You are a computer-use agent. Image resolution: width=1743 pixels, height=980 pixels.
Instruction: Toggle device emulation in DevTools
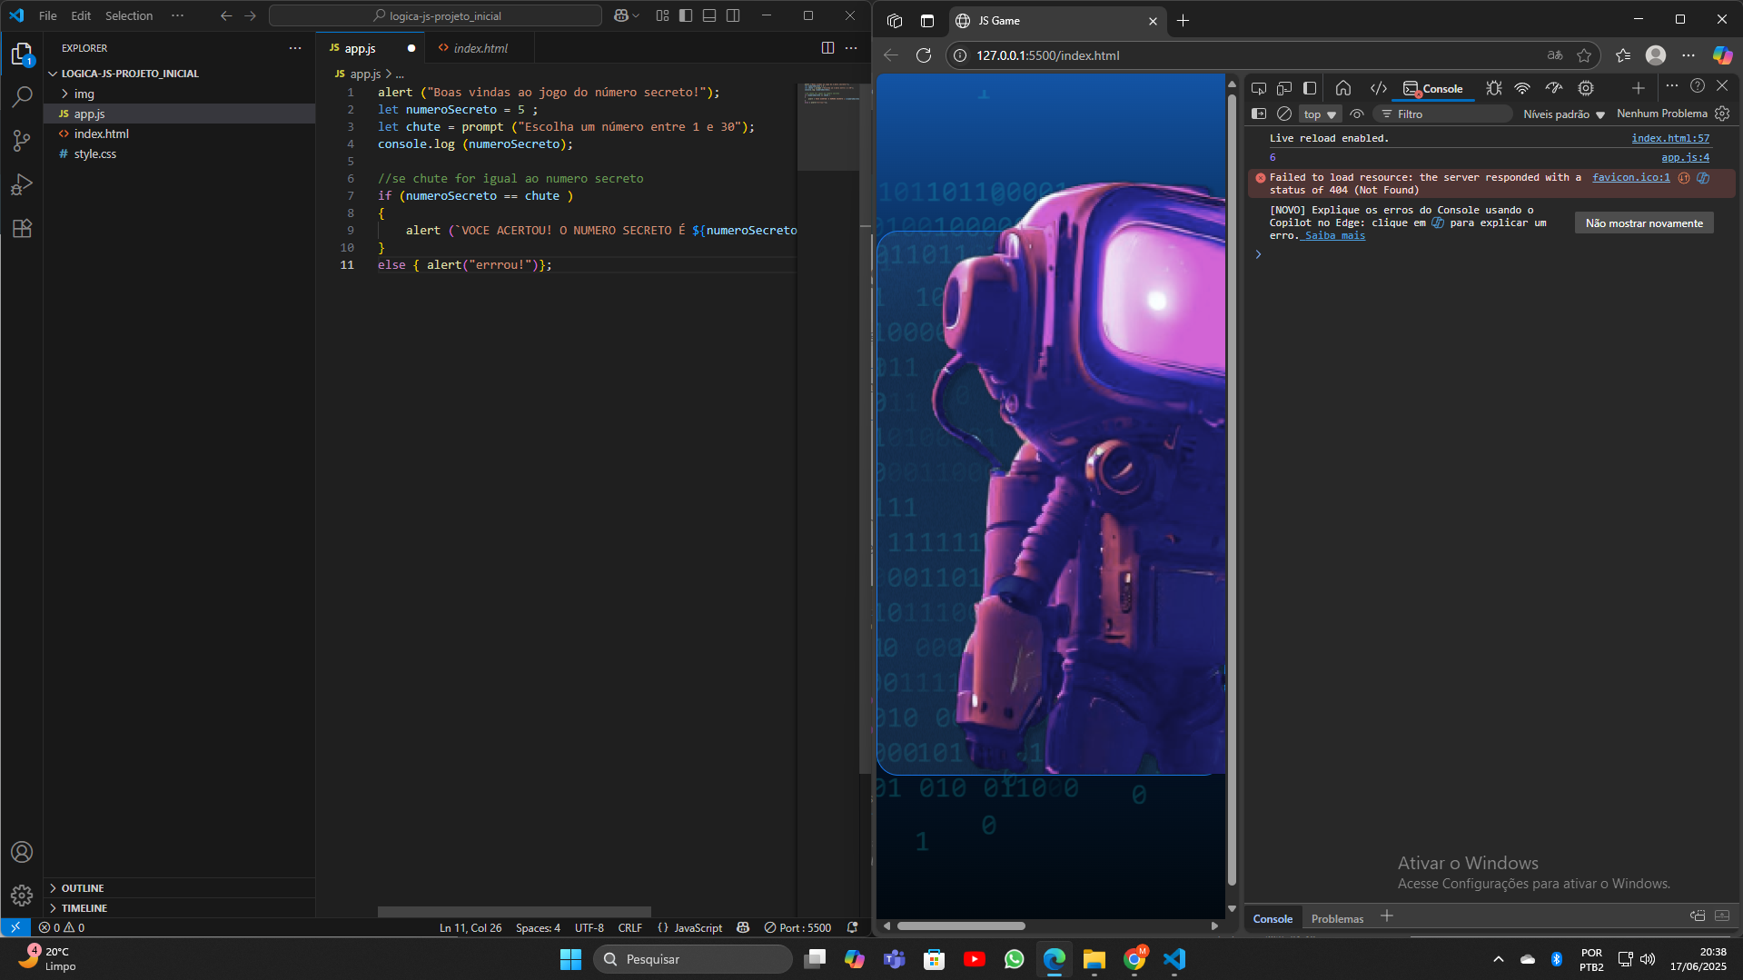(1284, 88)
